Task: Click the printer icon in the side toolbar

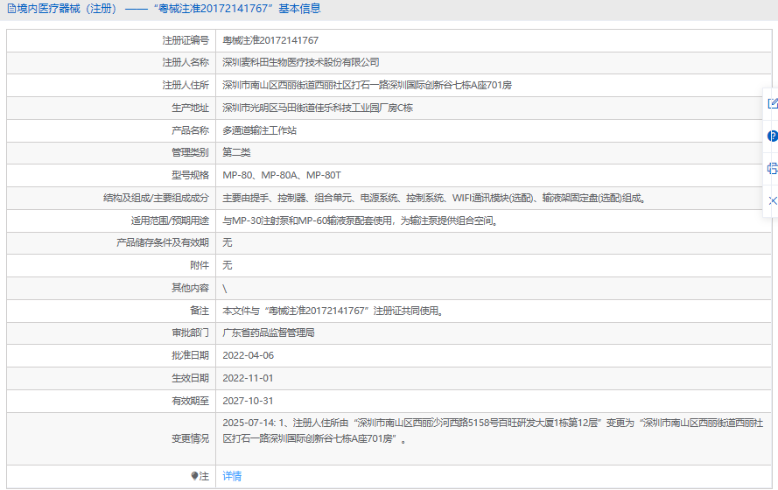Action: coord(773,168)
